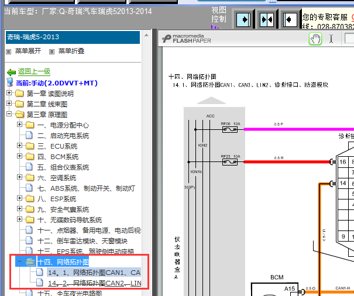Expand the 三、ECU系统 node
Screen dimensions: 354x296
pyautogui.click(x=20, y=146)
